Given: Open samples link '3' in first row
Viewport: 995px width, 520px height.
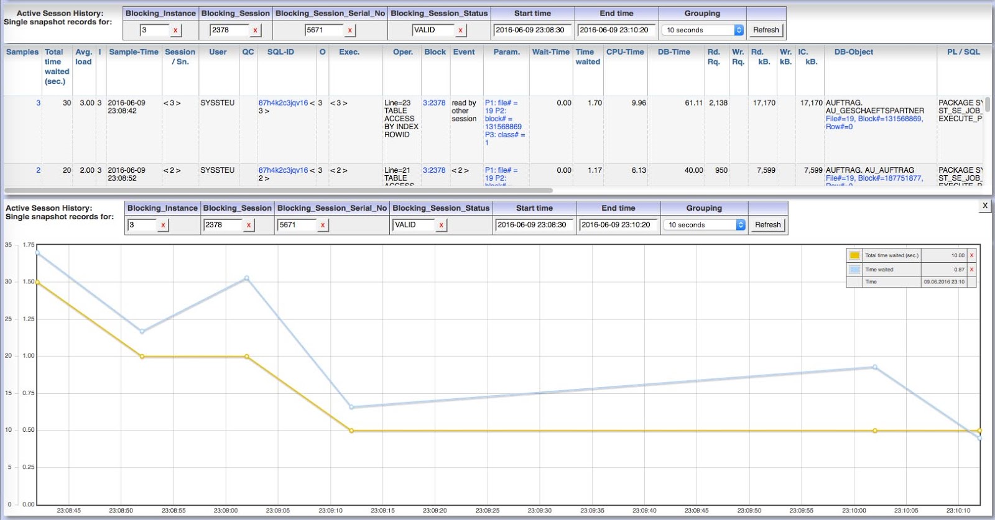Looking at the screenshot, I should point(38,103).
